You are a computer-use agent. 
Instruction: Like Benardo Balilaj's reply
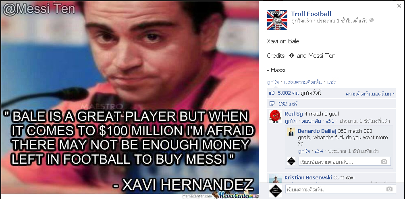[x=303, y=151]
